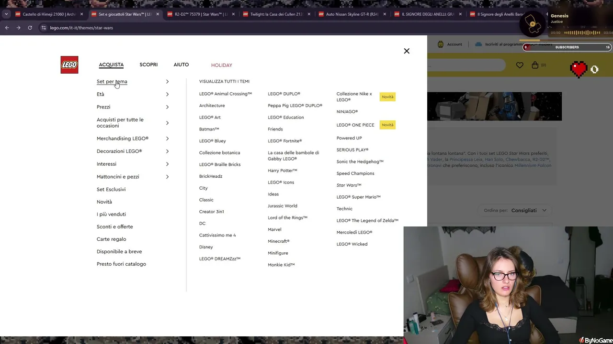Screen dimensions: 613x344
Task: Open Set Esclusivi link
Action: [111, 189]
